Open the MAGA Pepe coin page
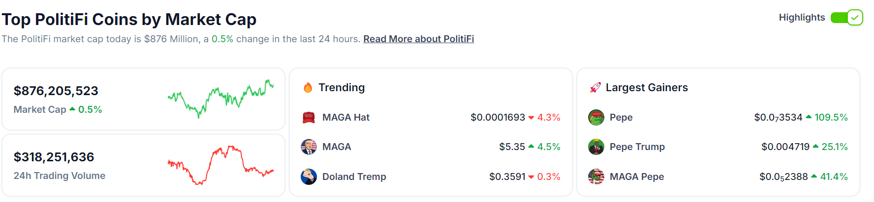This screenshot has width=874, height=202. (637, 177)
